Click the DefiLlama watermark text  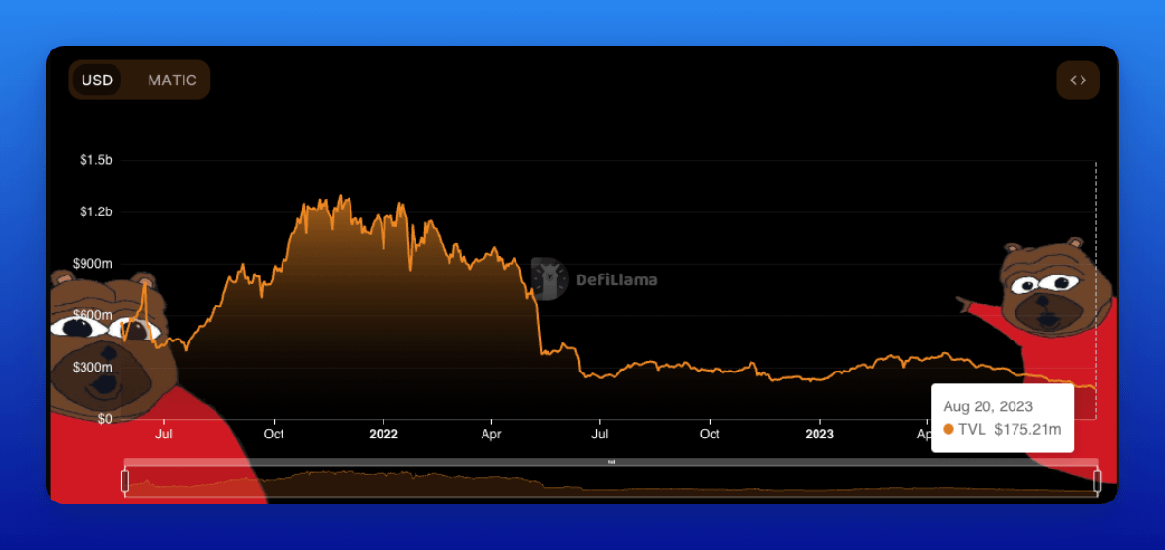(616, 280)
